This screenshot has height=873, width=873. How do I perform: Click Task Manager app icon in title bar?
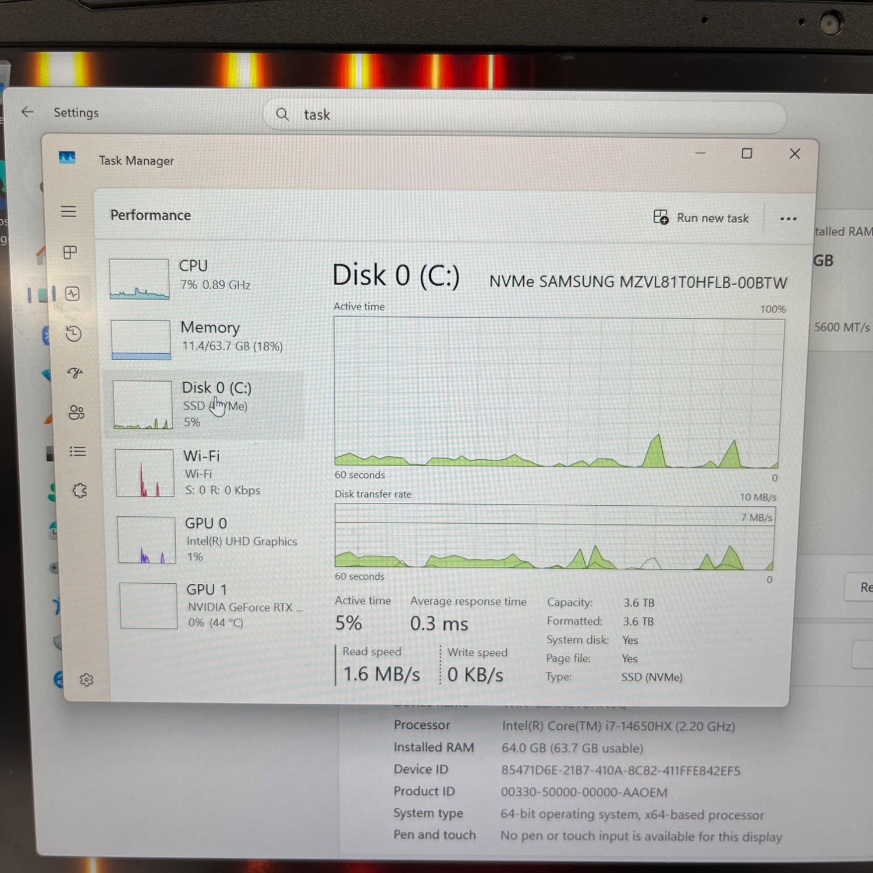(67, 158)
